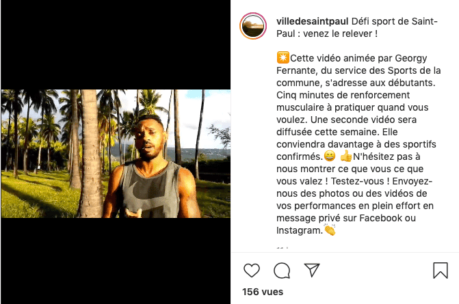This screenshot has height=304, width=459.
Task: Click the name Georgy in the caption
Action: coord(411,58)
